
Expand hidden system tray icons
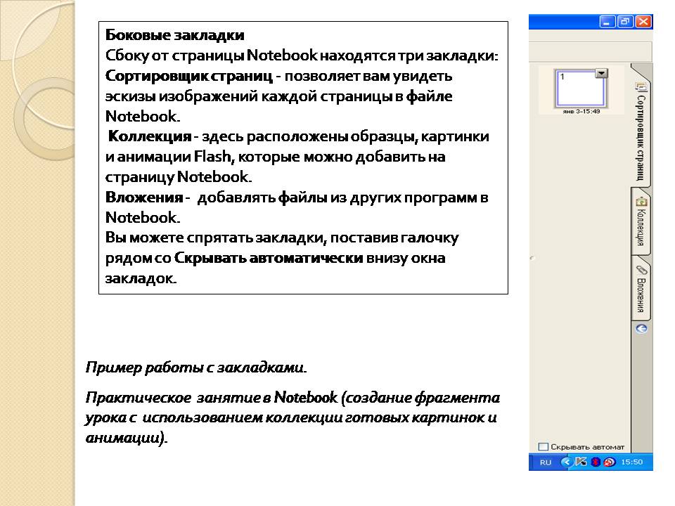click(565, 462)
